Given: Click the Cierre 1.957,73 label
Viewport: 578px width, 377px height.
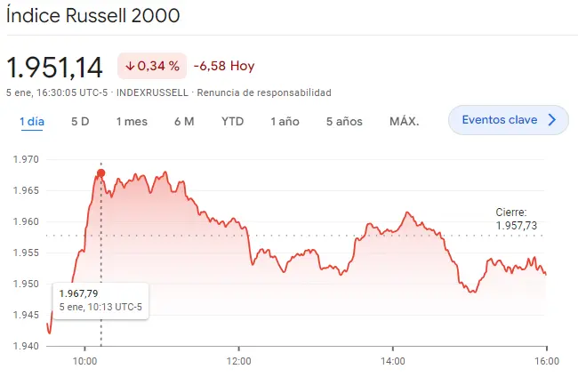Looking at the screenshot, I should [x=516, y=219].
